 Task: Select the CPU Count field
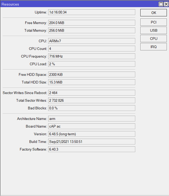click(92, 49)
